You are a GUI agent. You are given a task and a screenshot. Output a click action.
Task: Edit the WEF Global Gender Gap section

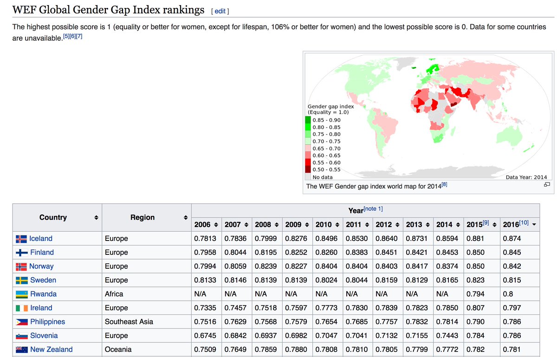click(x=220, y=11)
